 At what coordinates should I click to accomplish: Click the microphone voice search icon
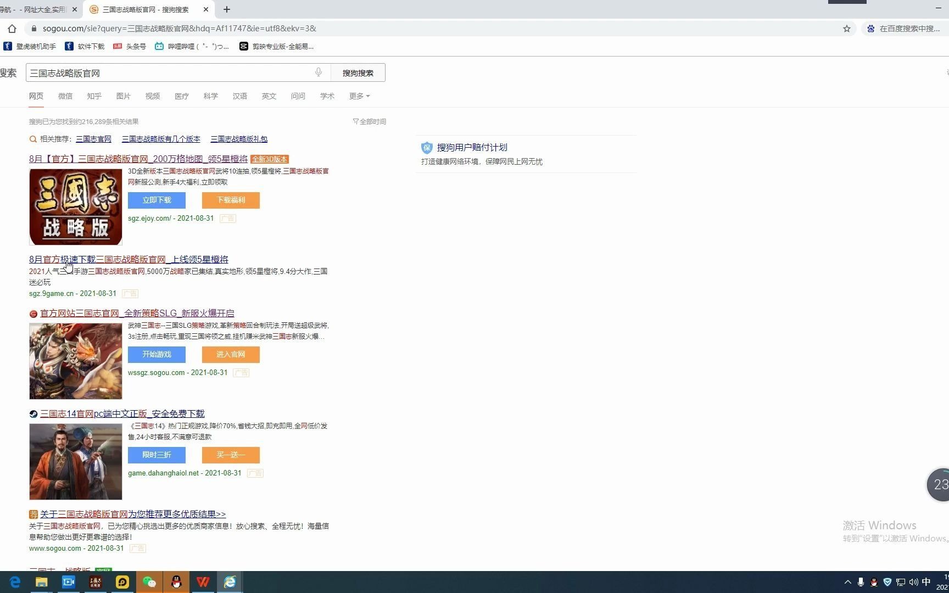pos(319,72)
